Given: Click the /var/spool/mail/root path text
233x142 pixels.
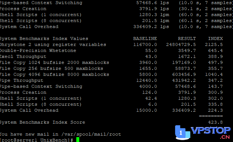Looking at the screenshot, I should click(91, 134).
